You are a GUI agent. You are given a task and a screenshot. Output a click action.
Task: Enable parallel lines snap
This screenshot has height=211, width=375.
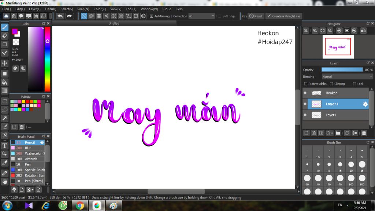pos(91,16)
